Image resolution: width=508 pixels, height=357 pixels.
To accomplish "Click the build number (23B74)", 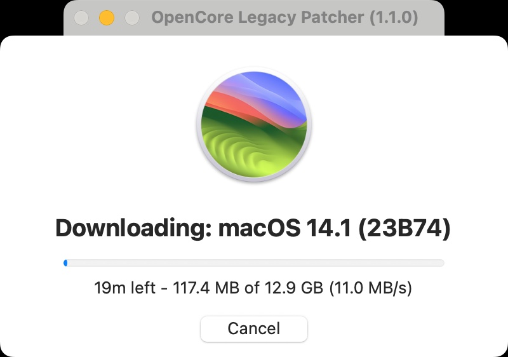I will 404,229.
